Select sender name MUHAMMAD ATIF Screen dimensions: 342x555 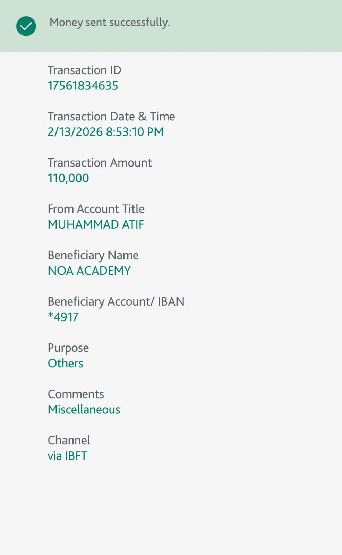tap(96, 224)
